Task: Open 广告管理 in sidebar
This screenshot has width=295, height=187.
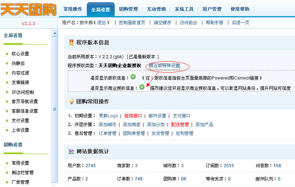Action: 20,182
